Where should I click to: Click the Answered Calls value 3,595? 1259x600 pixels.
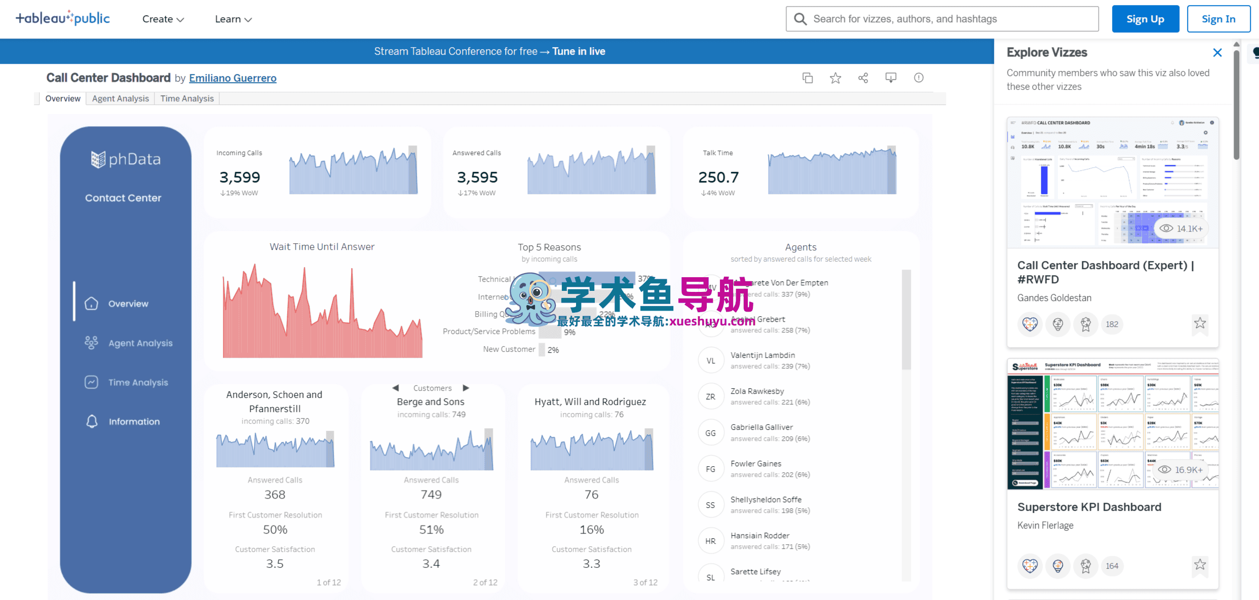(477, 177)
